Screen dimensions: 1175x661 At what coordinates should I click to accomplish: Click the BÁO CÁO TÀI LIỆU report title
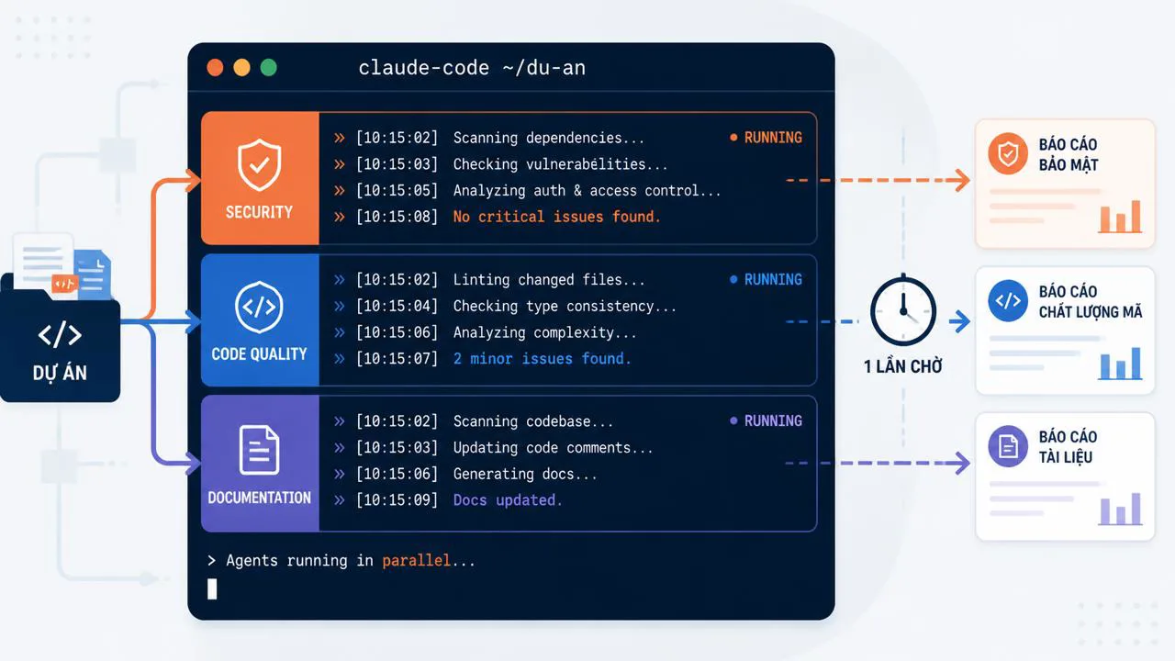[x=1068, y=446]
